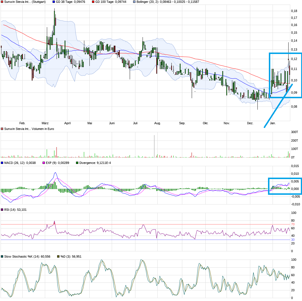
Task: Click the 200T volume axis value
Action: point(295,141)
